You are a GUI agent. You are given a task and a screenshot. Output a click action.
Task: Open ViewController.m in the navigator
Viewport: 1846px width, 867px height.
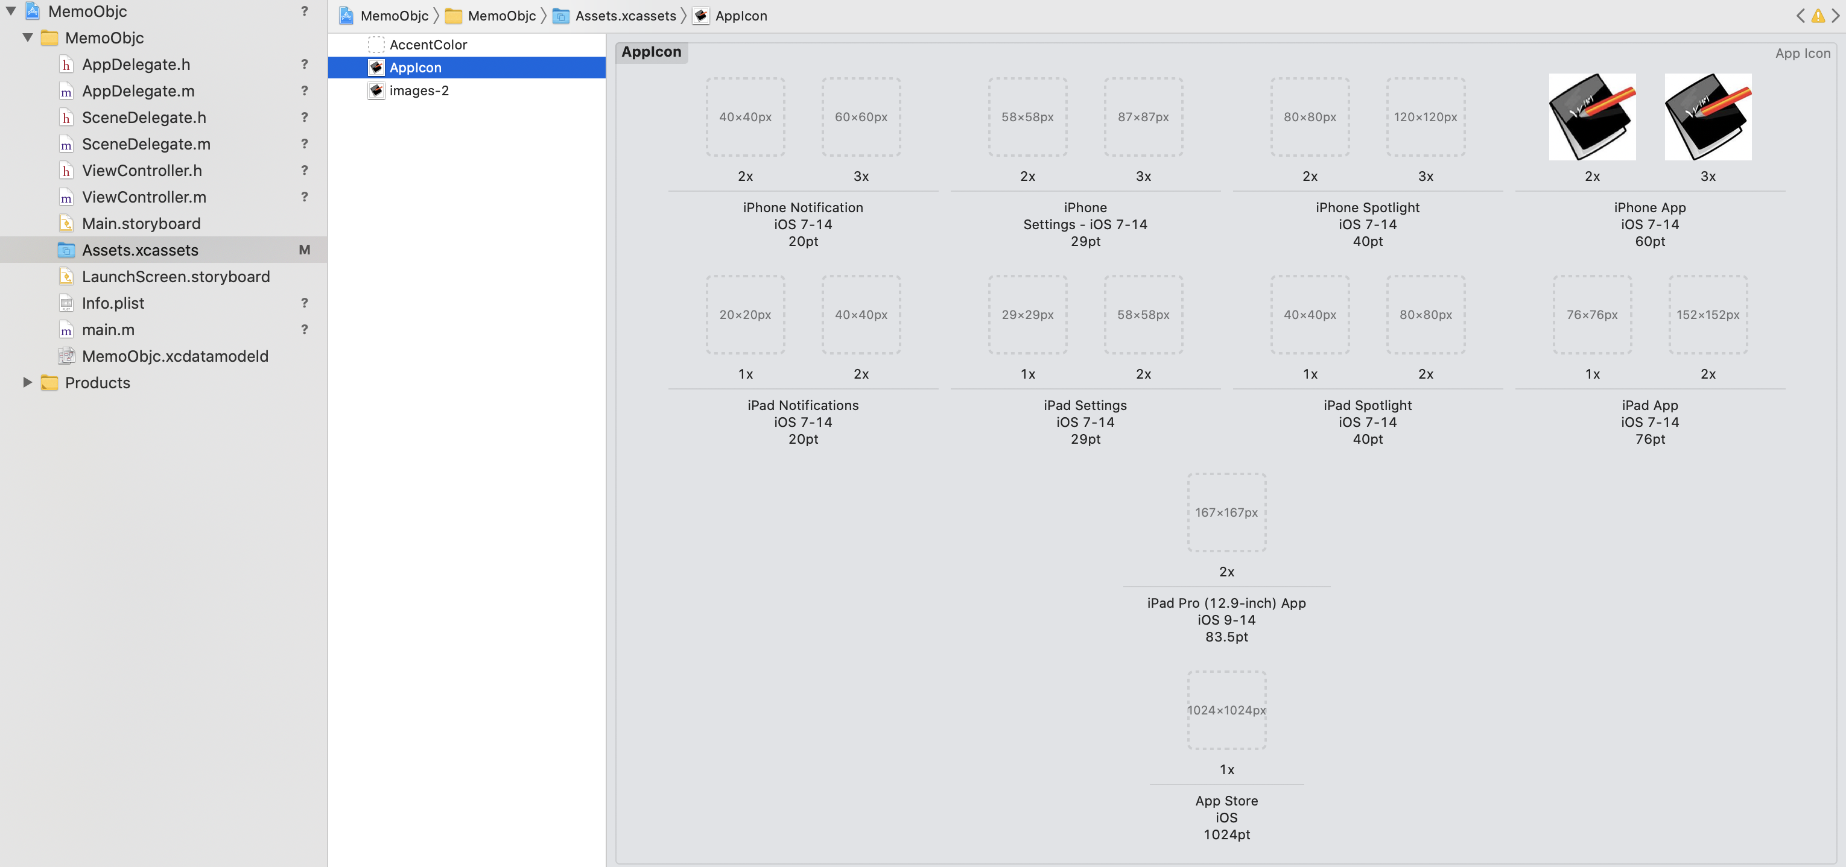click(144, 197)
